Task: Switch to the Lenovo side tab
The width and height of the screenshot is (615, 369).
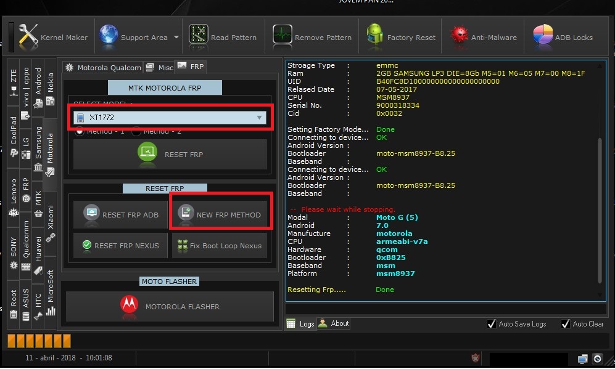Action: (14, 197)
